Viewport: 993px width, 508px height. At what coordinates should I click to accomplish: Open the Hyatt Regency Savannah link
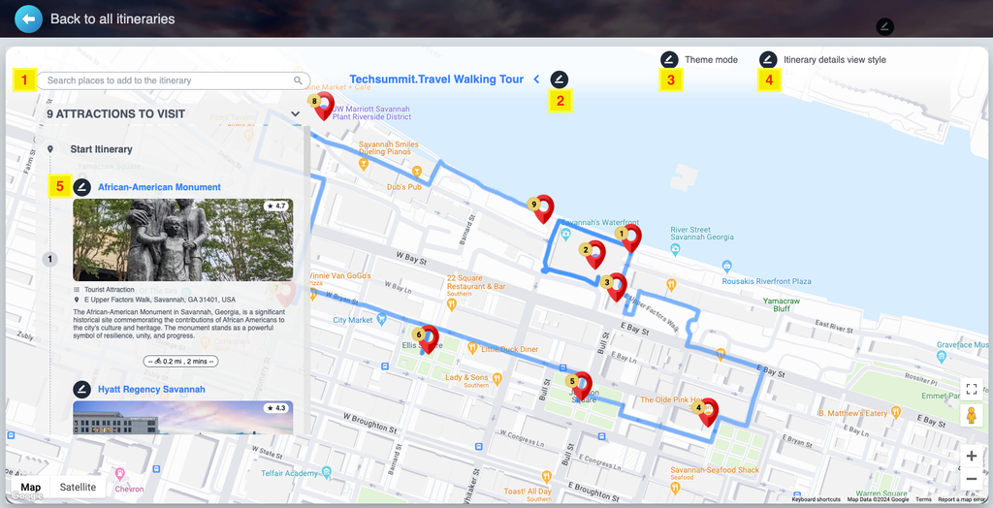[x=151, y=389]
